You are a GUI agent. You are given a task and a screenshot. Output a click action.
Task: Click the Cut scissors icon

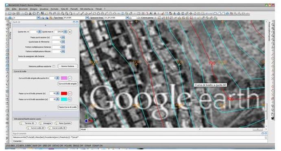[x=30, y=13]
